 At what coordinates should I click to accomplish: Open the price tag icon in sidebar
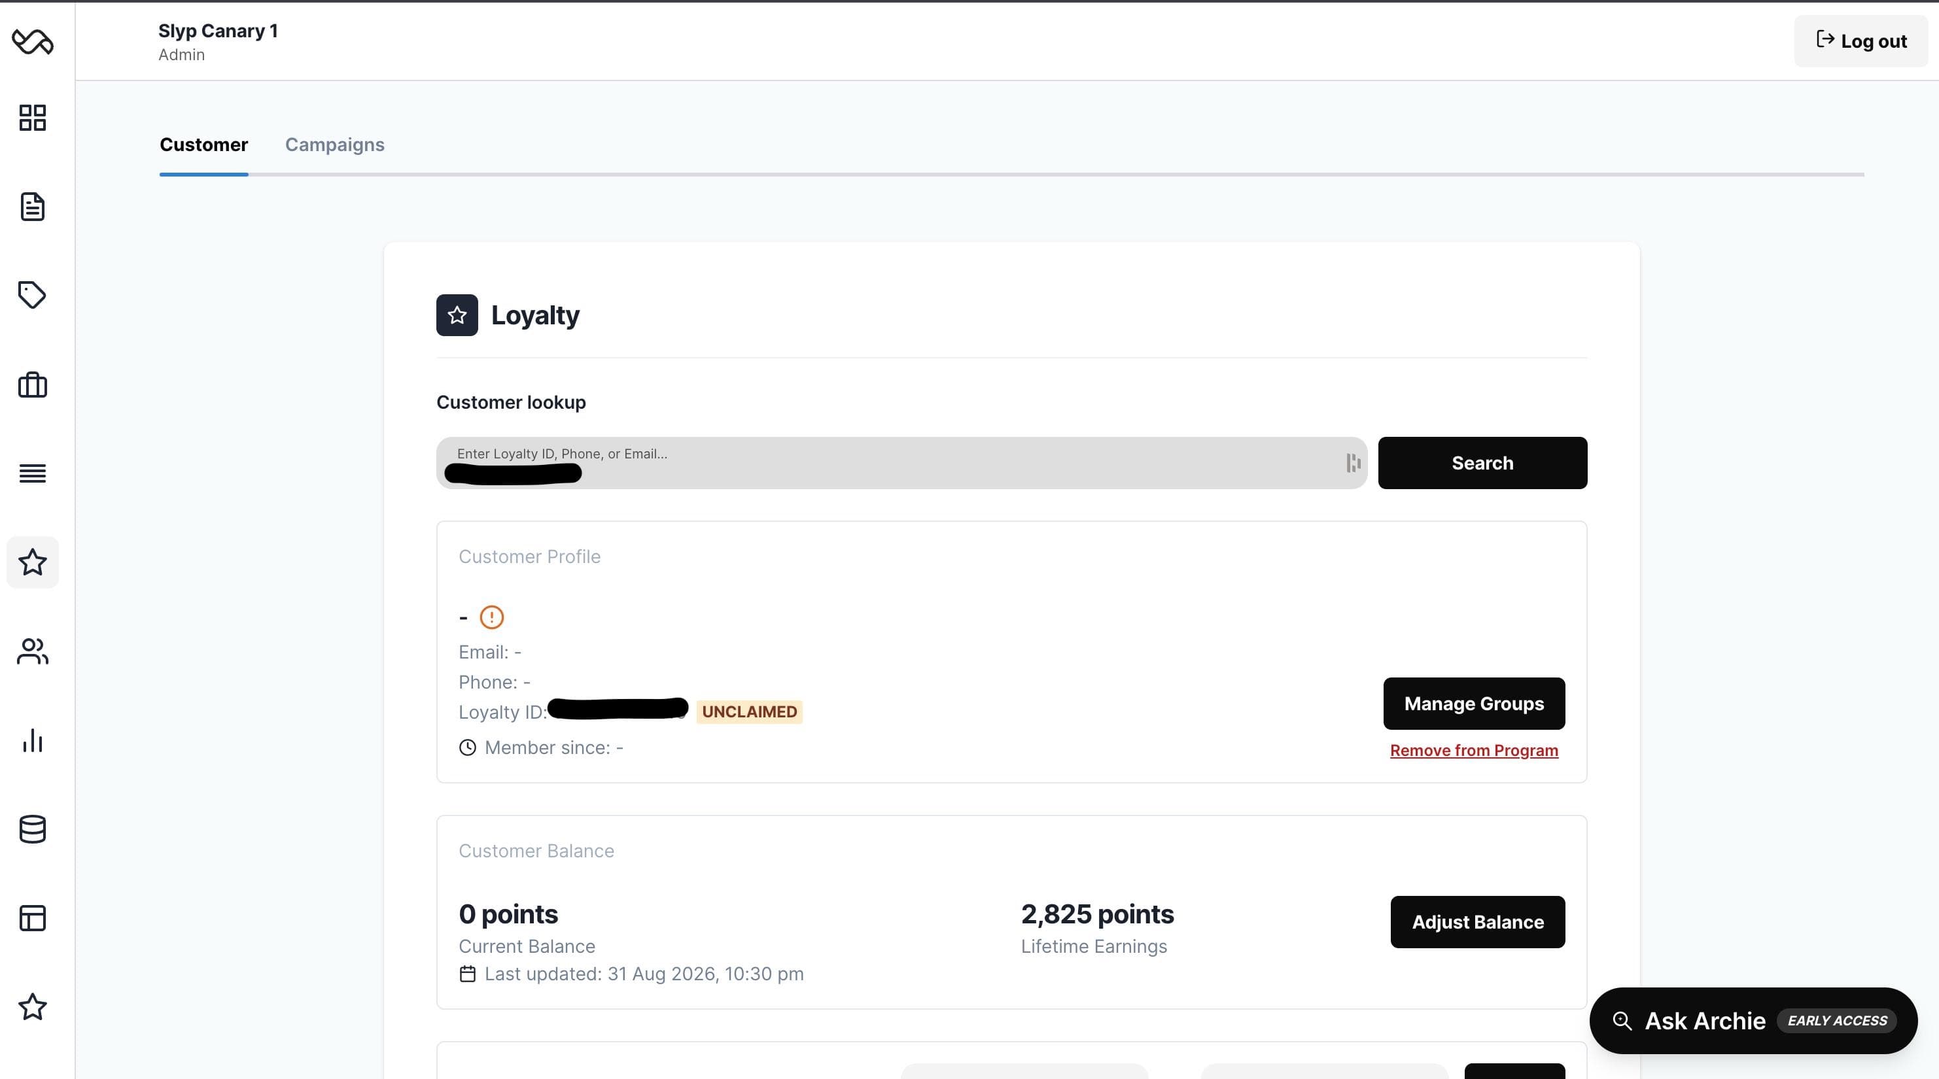[x=32, y=295]
